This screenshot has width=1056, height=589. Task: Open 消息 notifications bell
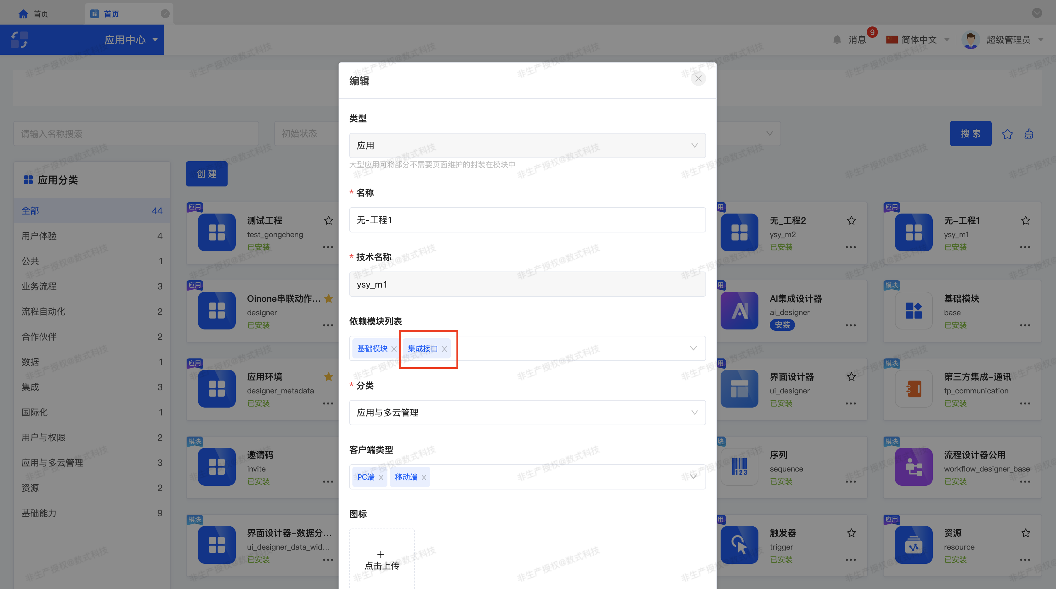point(837,40)
